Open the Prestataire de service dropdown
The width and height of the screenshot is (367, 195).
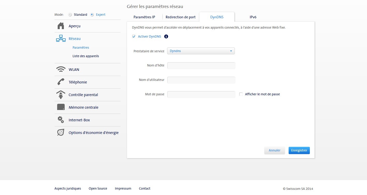[x=201, y=51]
